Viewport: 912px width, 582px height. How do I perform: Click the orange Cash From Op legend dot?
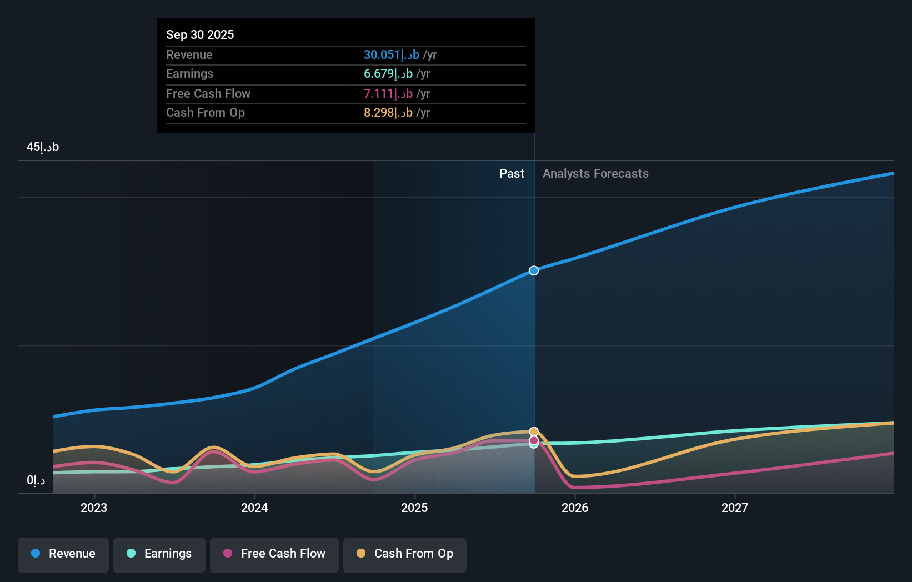[x=361, y=554]
